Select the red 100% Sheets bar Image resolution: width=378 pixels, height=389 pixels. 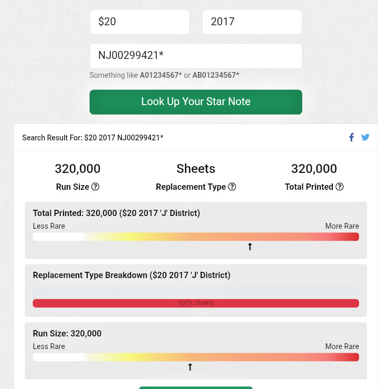pyautogui.click(x=195, y=303)
